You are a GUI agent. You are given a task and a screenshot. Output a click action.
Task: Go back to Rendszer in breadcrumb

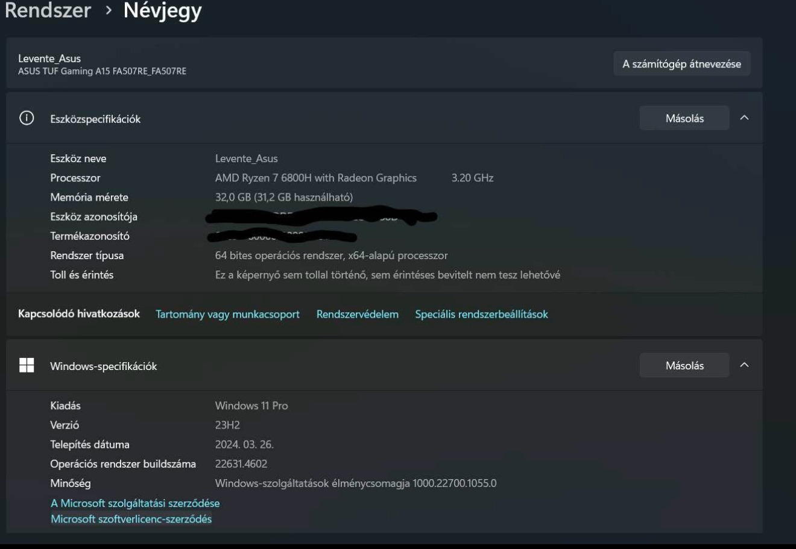(x=48, y=10)
